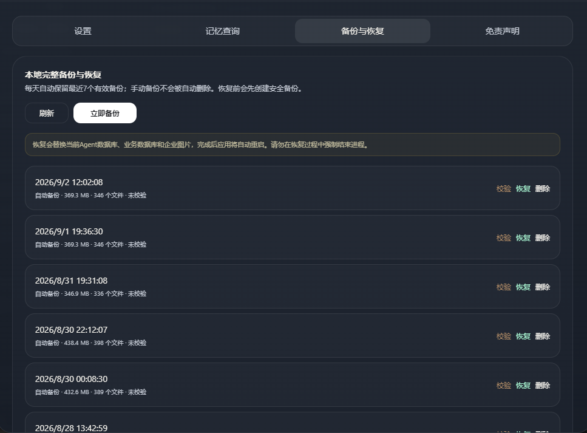Select the timestamp 2026/8/30 00:08:30
Image resolution: width=587 pixels, height=433 pixels.
click(71, 379)
